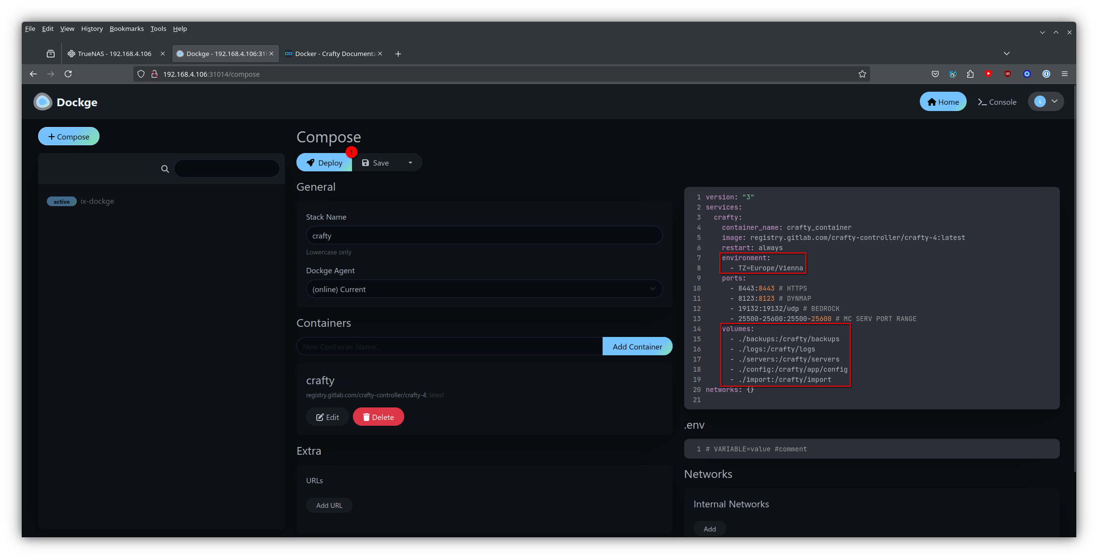
Task: Click the search magnifier icon in sidebar
Action: [x=165, y=169]
